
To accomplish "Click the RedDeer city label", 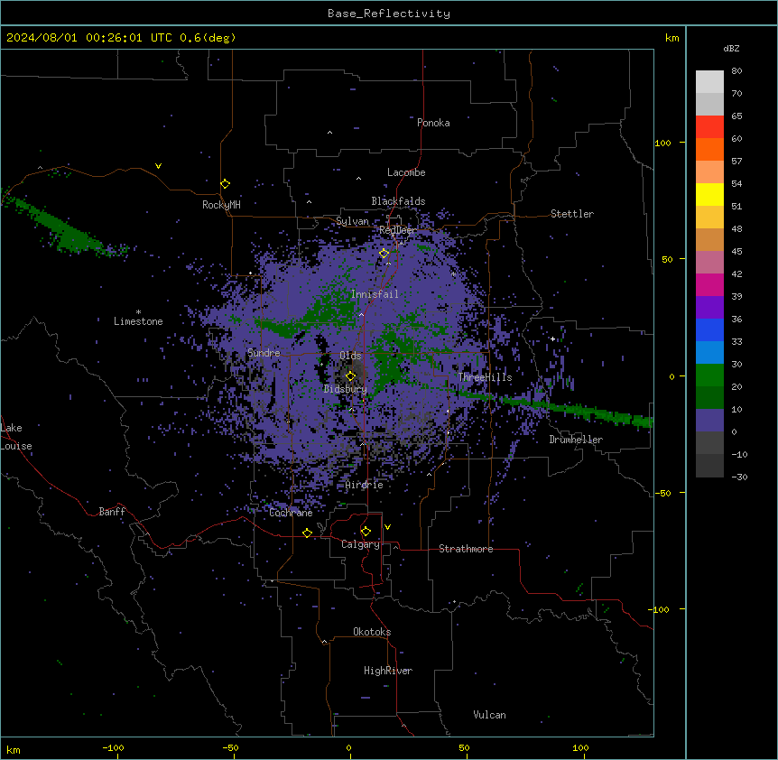I will coord(398,230).
